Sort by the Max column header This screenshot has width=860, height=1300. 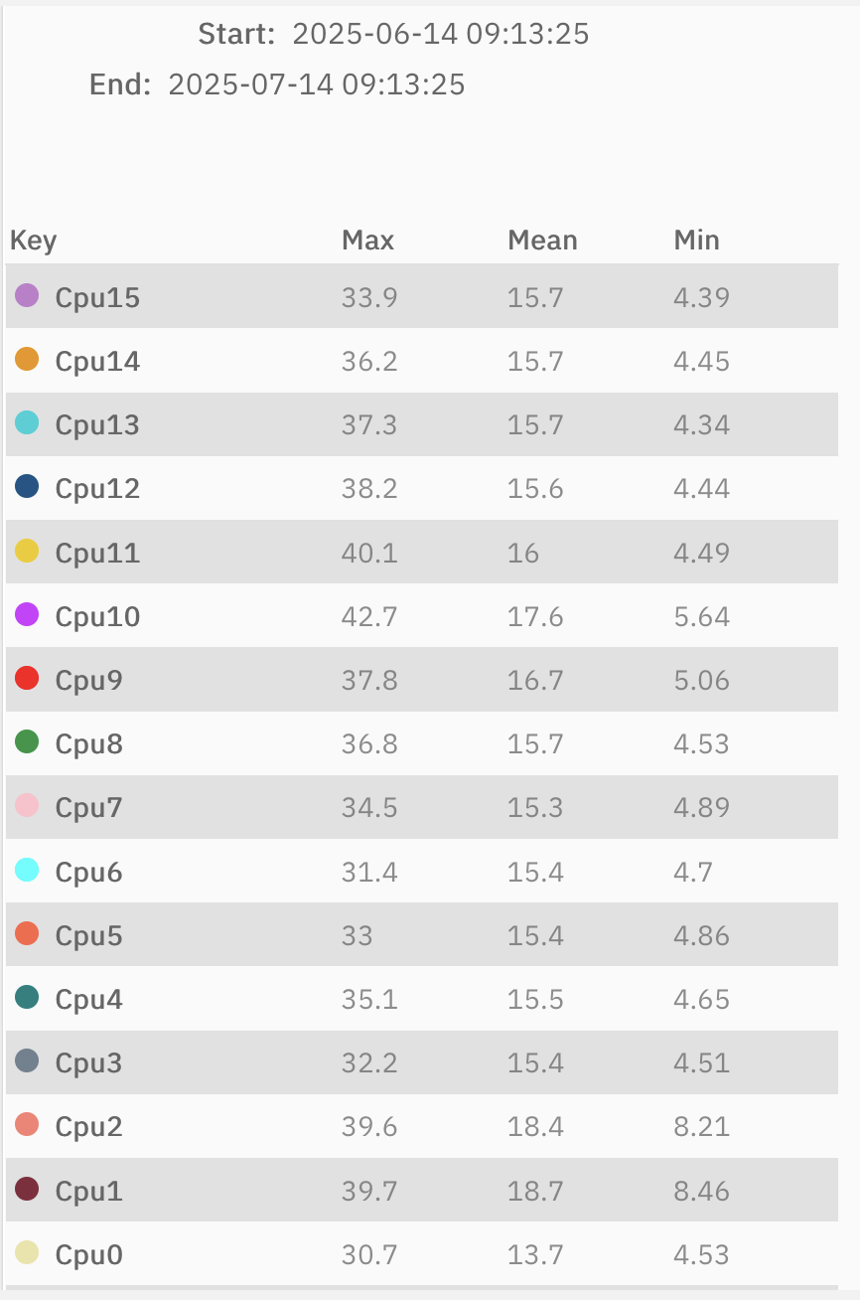[x=367, y=240]
